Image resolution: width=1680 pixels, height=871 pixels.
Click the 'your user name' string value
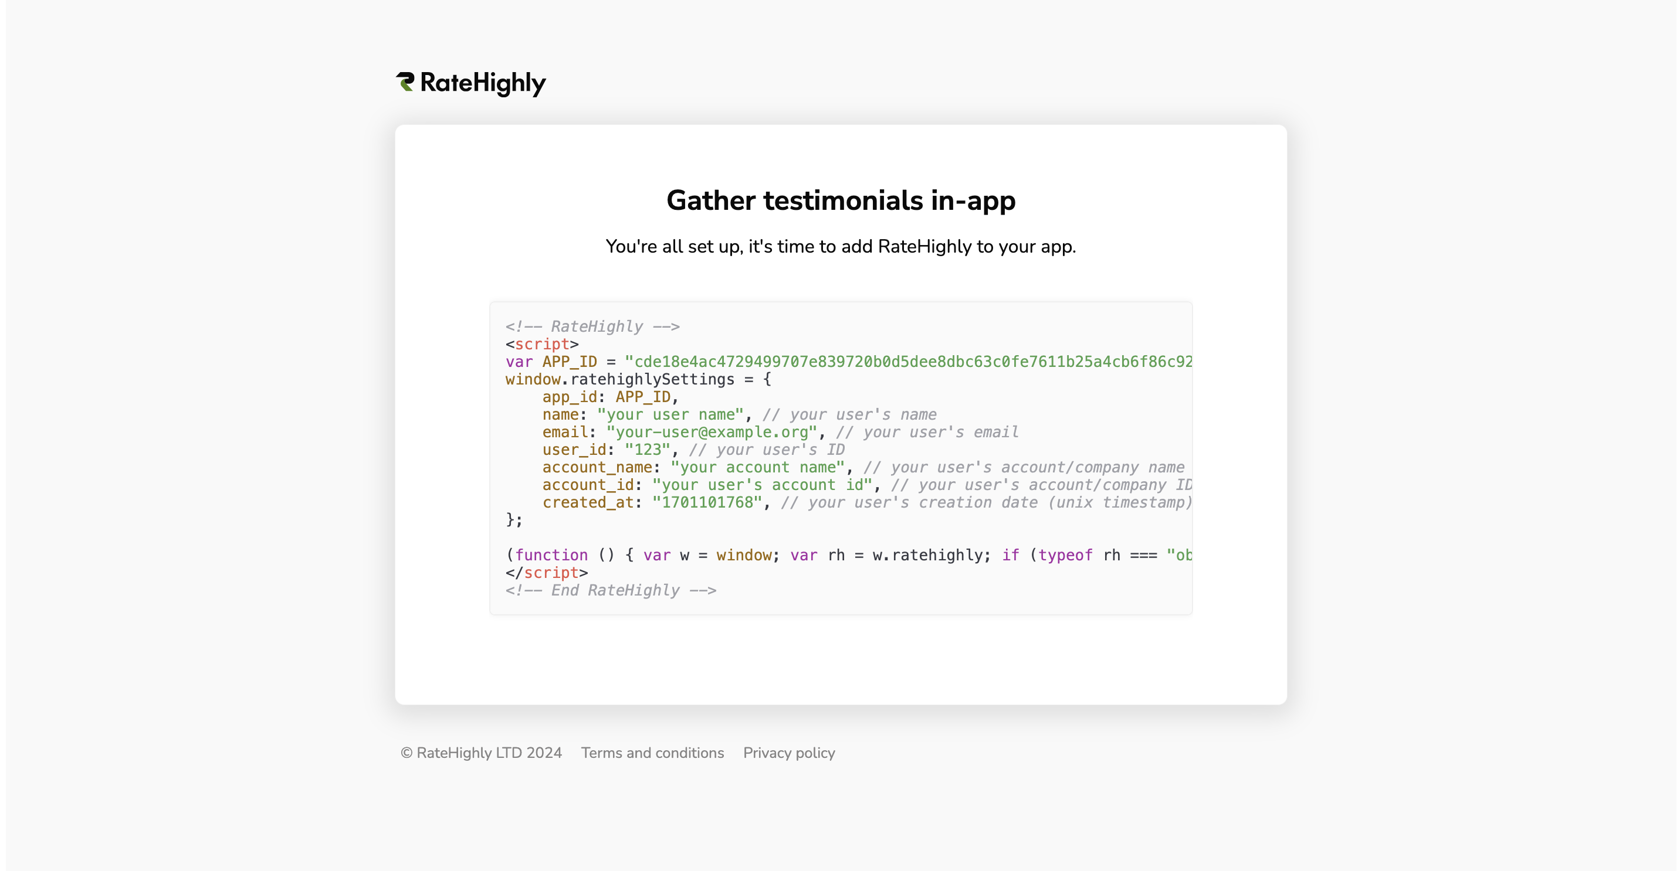coord(670,414)
